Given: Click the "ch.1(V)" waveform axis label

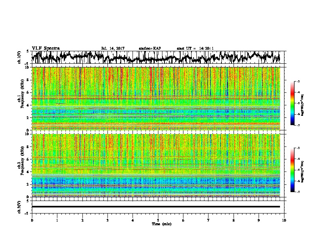Looking at the screenshot, I should 19,57.
